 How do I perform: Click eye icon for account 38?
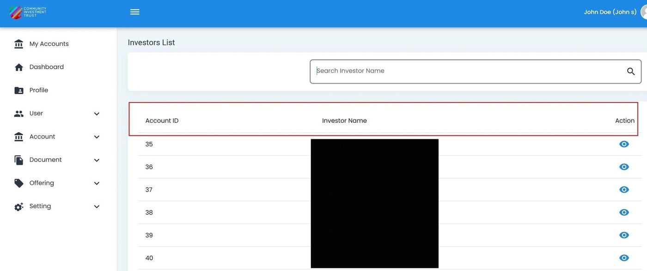point(624,212)
